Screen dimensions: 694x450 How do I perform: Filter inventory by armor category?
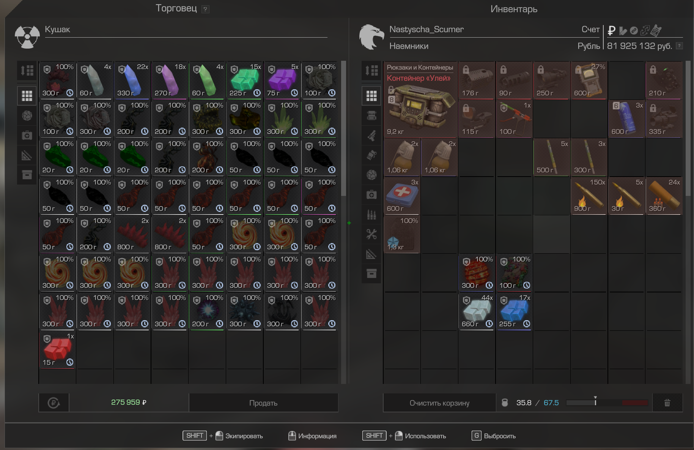coord(371,115)
